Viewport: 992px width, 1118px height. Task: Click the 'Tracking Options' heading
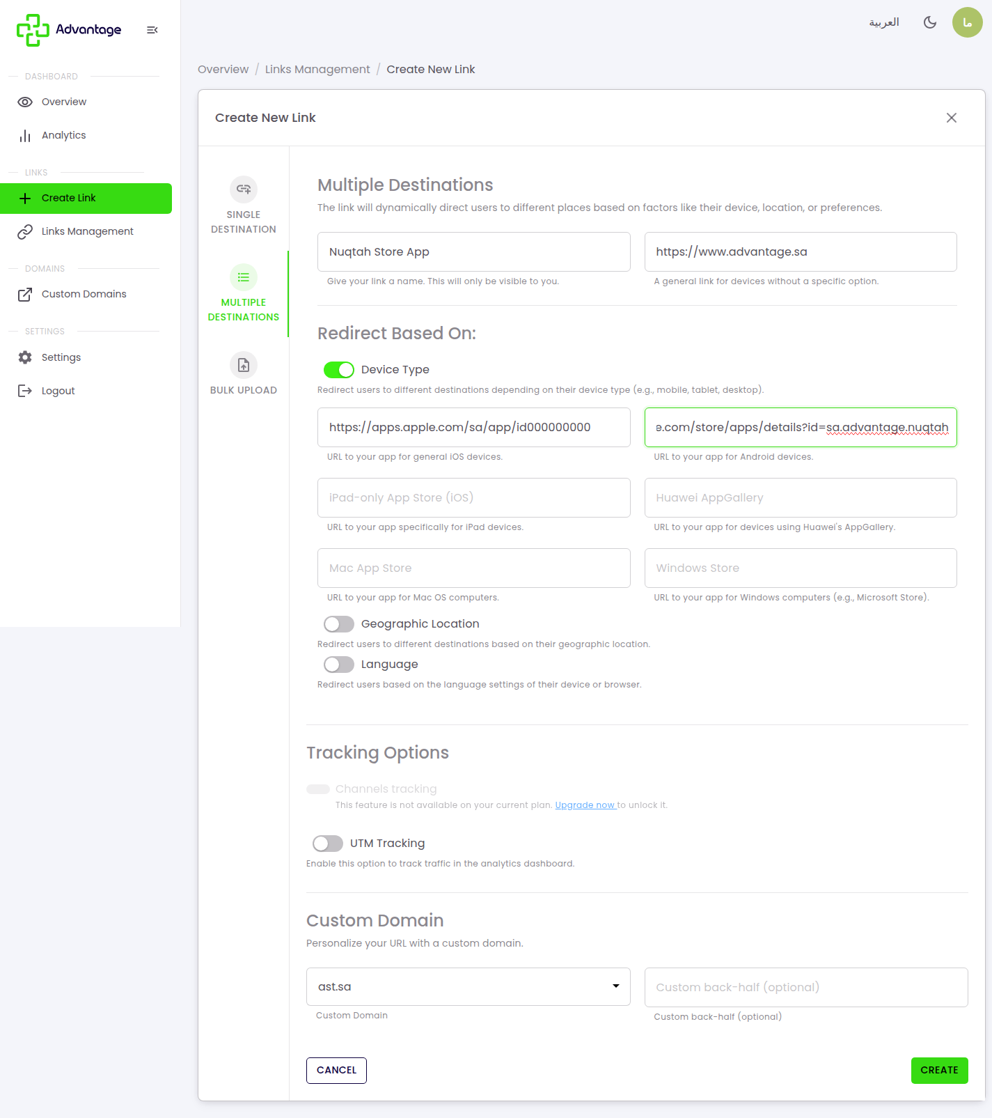click(377, 753)
